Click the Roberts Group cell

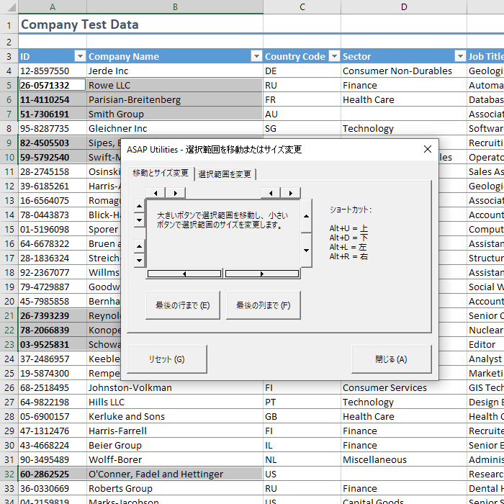[175, 489]
